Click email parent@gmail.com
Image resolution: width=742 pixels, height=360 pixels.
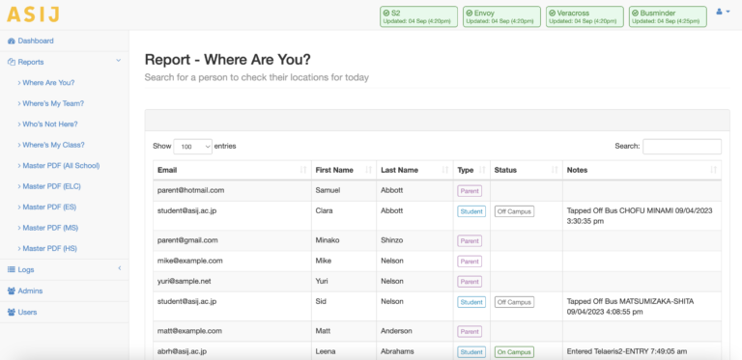tap(187, 240)
